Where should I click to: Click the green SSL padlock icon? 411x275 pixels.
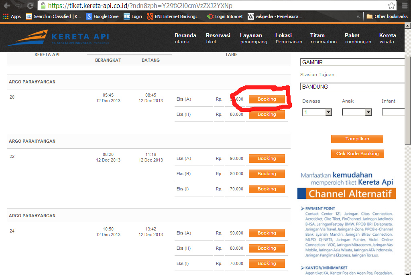click(x=43, y=6)
